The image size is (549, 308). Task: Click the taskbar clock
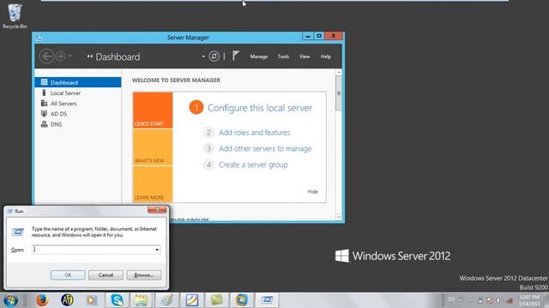529,300
